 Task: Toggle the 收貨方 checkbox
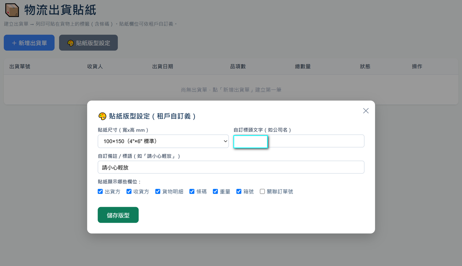(129, 191)
